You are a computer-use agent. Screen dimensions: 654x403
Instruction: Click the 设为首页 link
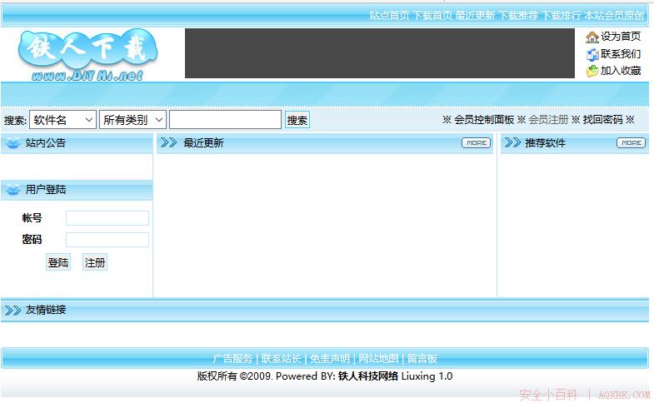621,37
